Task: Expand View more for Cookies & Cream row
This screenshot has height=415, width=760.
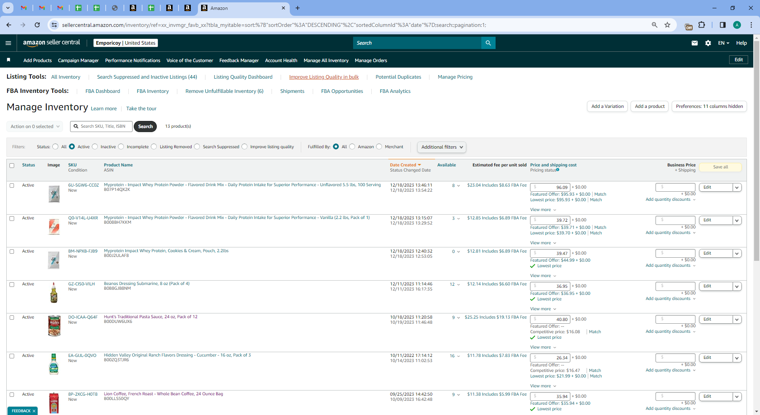Action: 543,276
